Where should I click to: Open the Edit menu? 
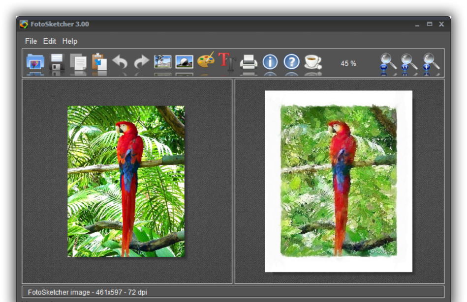[49, 41]
